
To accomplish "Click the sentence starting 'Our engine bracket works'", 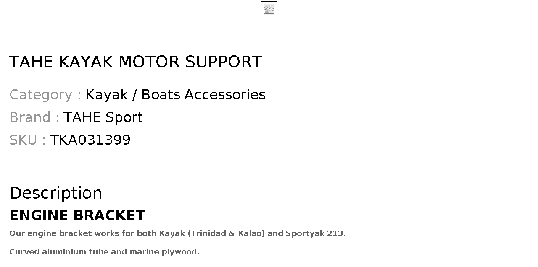I will [x=178, y=233].
